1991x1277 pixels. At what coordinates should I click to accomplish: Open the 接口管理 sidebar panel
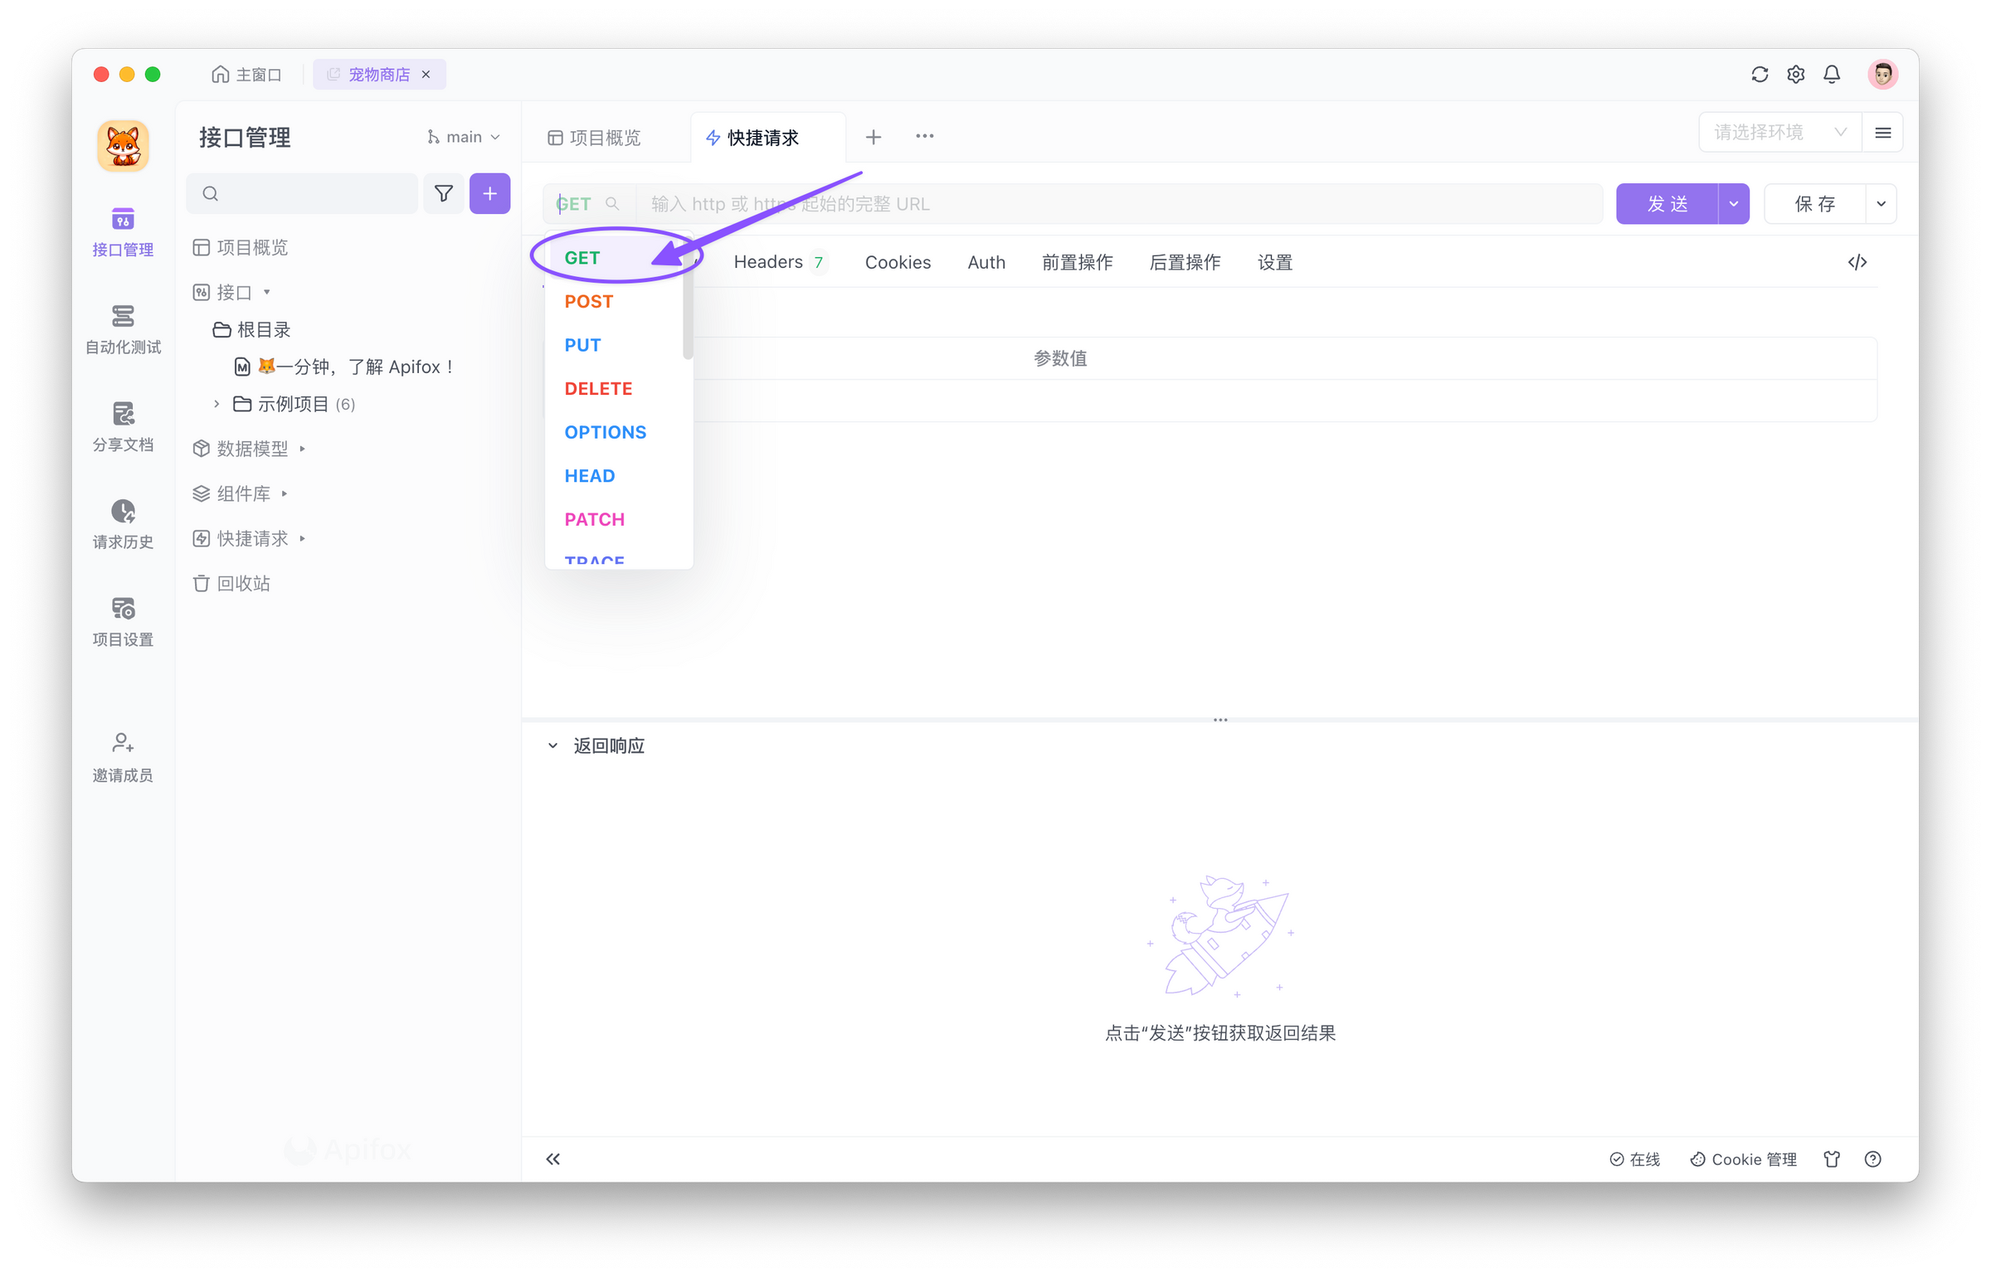(x=123, y=231)
